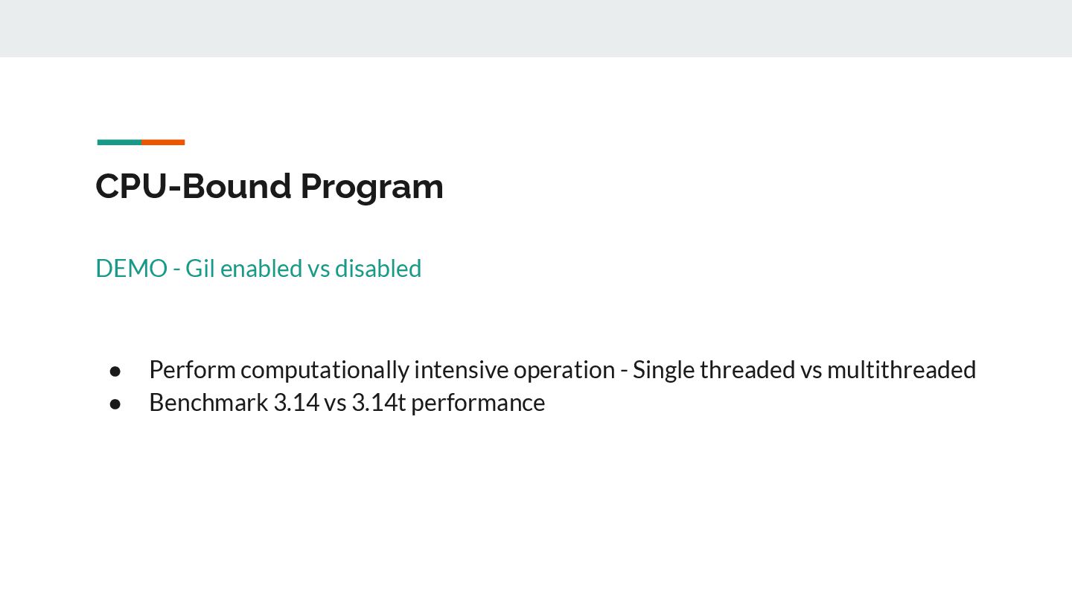Click the second bullet point marker
This screenshot has width=1072, height=603.
115,403
